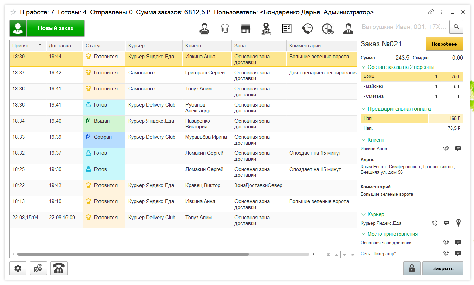Open the store icon in toolbar
The width and height of the screenshot is (474, 285).
point(245,28)
